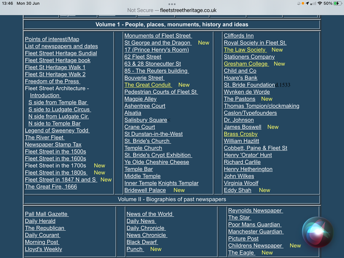Open Fleet Street Heritage Sundial page
Screen dimensions: 344x258
click(61, 53)
